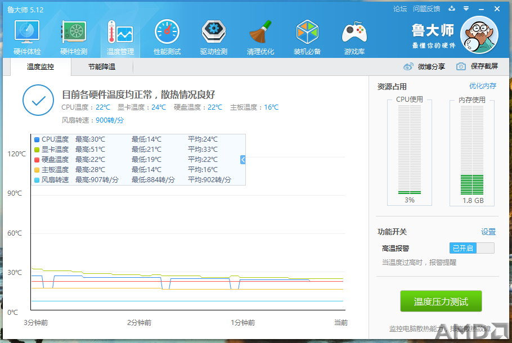This screenshot has width=512, height=343.
Task: Click the CPU温度 22℃ value
Action: tap(103, 107)
